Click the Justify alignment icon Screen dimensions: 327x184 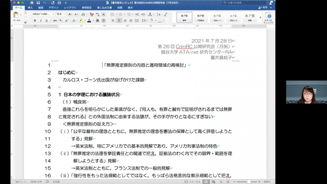tap(131, 20)
